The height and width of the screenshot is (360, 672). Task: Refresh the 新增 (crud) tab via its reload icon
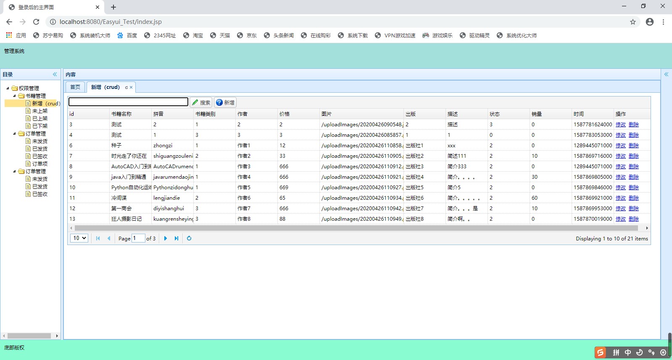click(x=126, y=87)
